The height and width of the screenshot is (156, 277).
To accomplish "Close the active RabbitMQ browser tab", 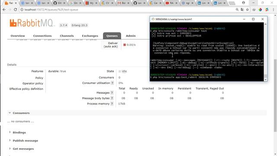I will pos(16,3).
